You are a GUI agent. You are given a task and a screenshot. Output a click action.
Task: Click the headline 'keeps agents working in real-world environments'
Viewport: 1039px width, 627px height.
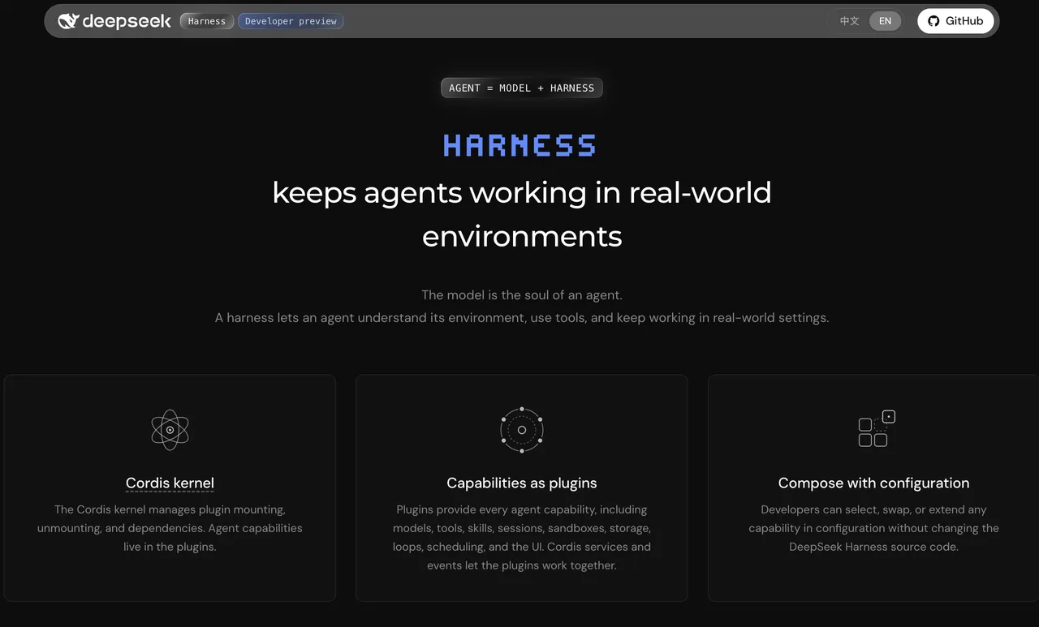522,214
